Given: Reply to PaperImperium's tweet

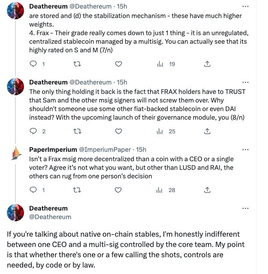Looking at the screenshot, I should click(x=33, y=190).
